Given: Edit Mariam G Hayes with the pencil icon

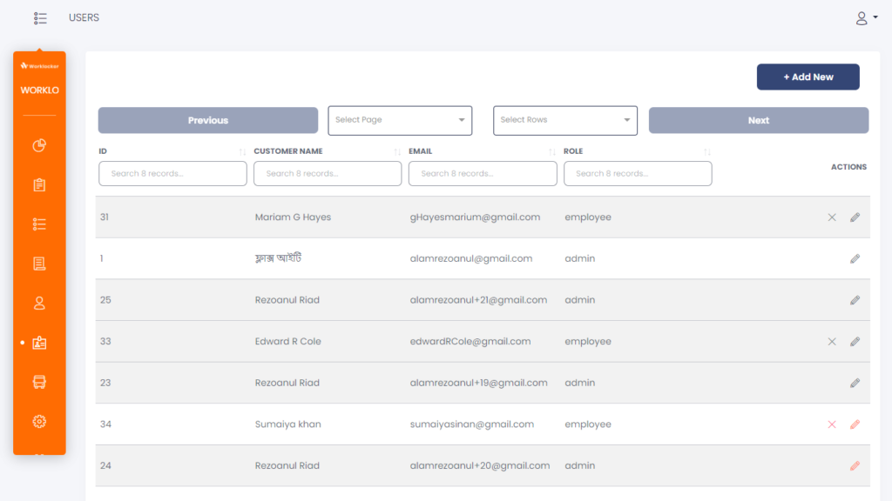Looking at the screenshot, I should pyautogui.click(x=855, y=217).
